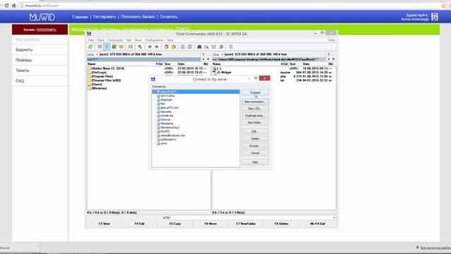Image resolution: width=451 pixels, height=254 pixels.
Task: Select dragongel connection entry
Action: (x=166, y=99)
